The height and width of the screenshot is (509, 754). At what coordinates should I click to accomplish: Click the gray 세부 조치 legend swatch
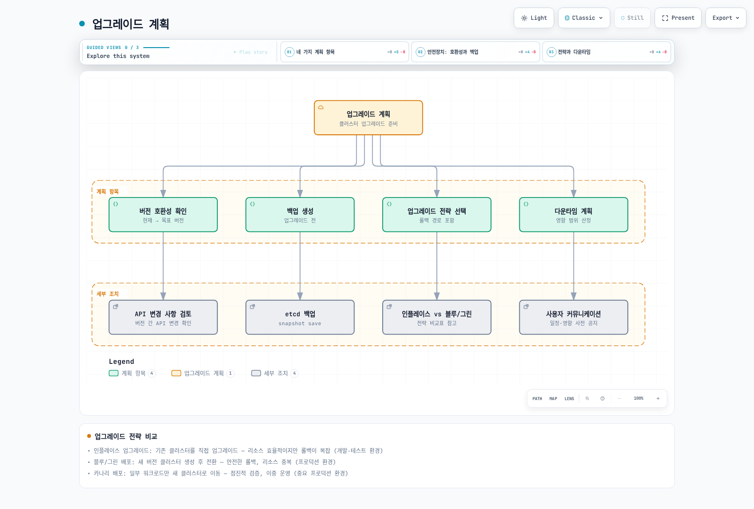coord(256,373)
